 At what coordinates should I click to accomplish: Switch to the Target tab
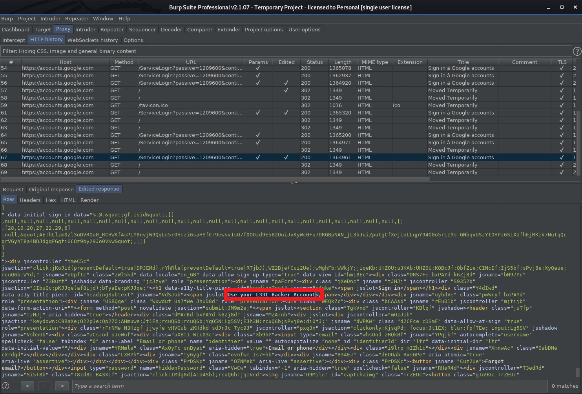[x=43, y=29]
